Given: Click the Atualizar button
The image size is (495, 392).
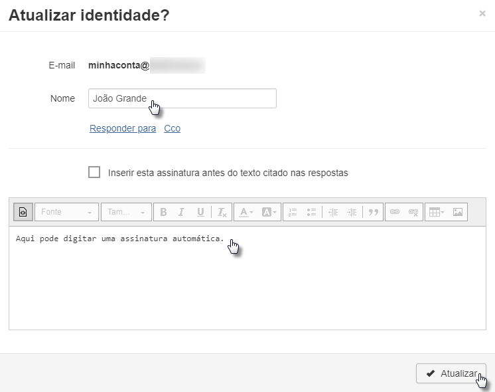Looking at the screenshot, I should click(451, 373).
